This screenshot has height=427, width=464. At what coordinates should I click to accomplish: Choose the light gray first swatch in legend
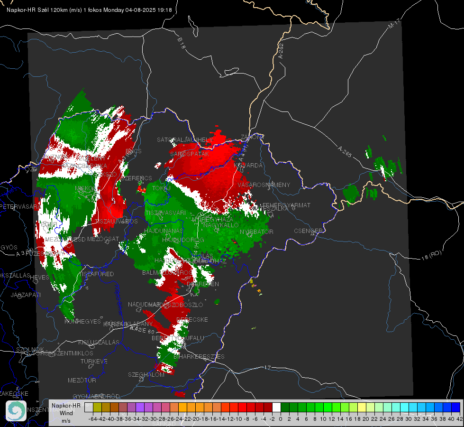point(89,408)
